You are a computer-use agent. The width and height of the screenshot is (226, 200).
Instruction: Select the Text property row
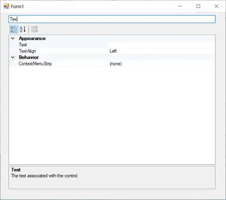[112, 45]
